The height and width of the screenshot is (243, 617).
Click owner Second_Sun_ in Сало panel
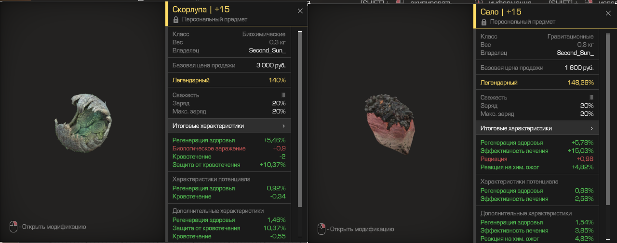(x=575, y=53)
